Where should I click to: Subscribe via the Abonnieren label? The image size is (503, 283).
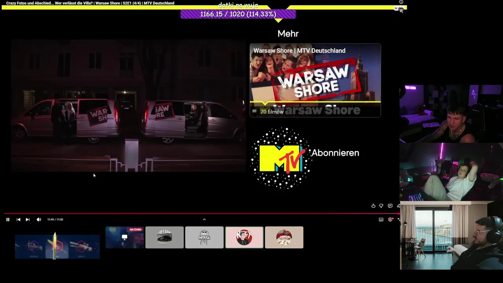click(335, 153)
